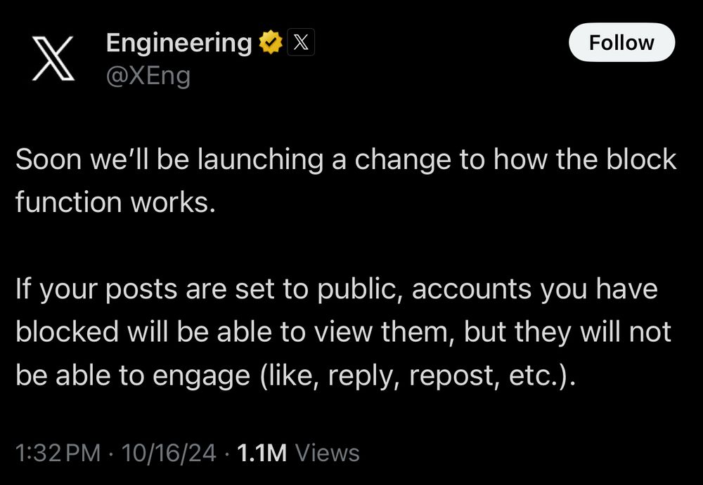Open the X logo profile avatar
Screen dimensions: 703x485
[x=53, y=58]
